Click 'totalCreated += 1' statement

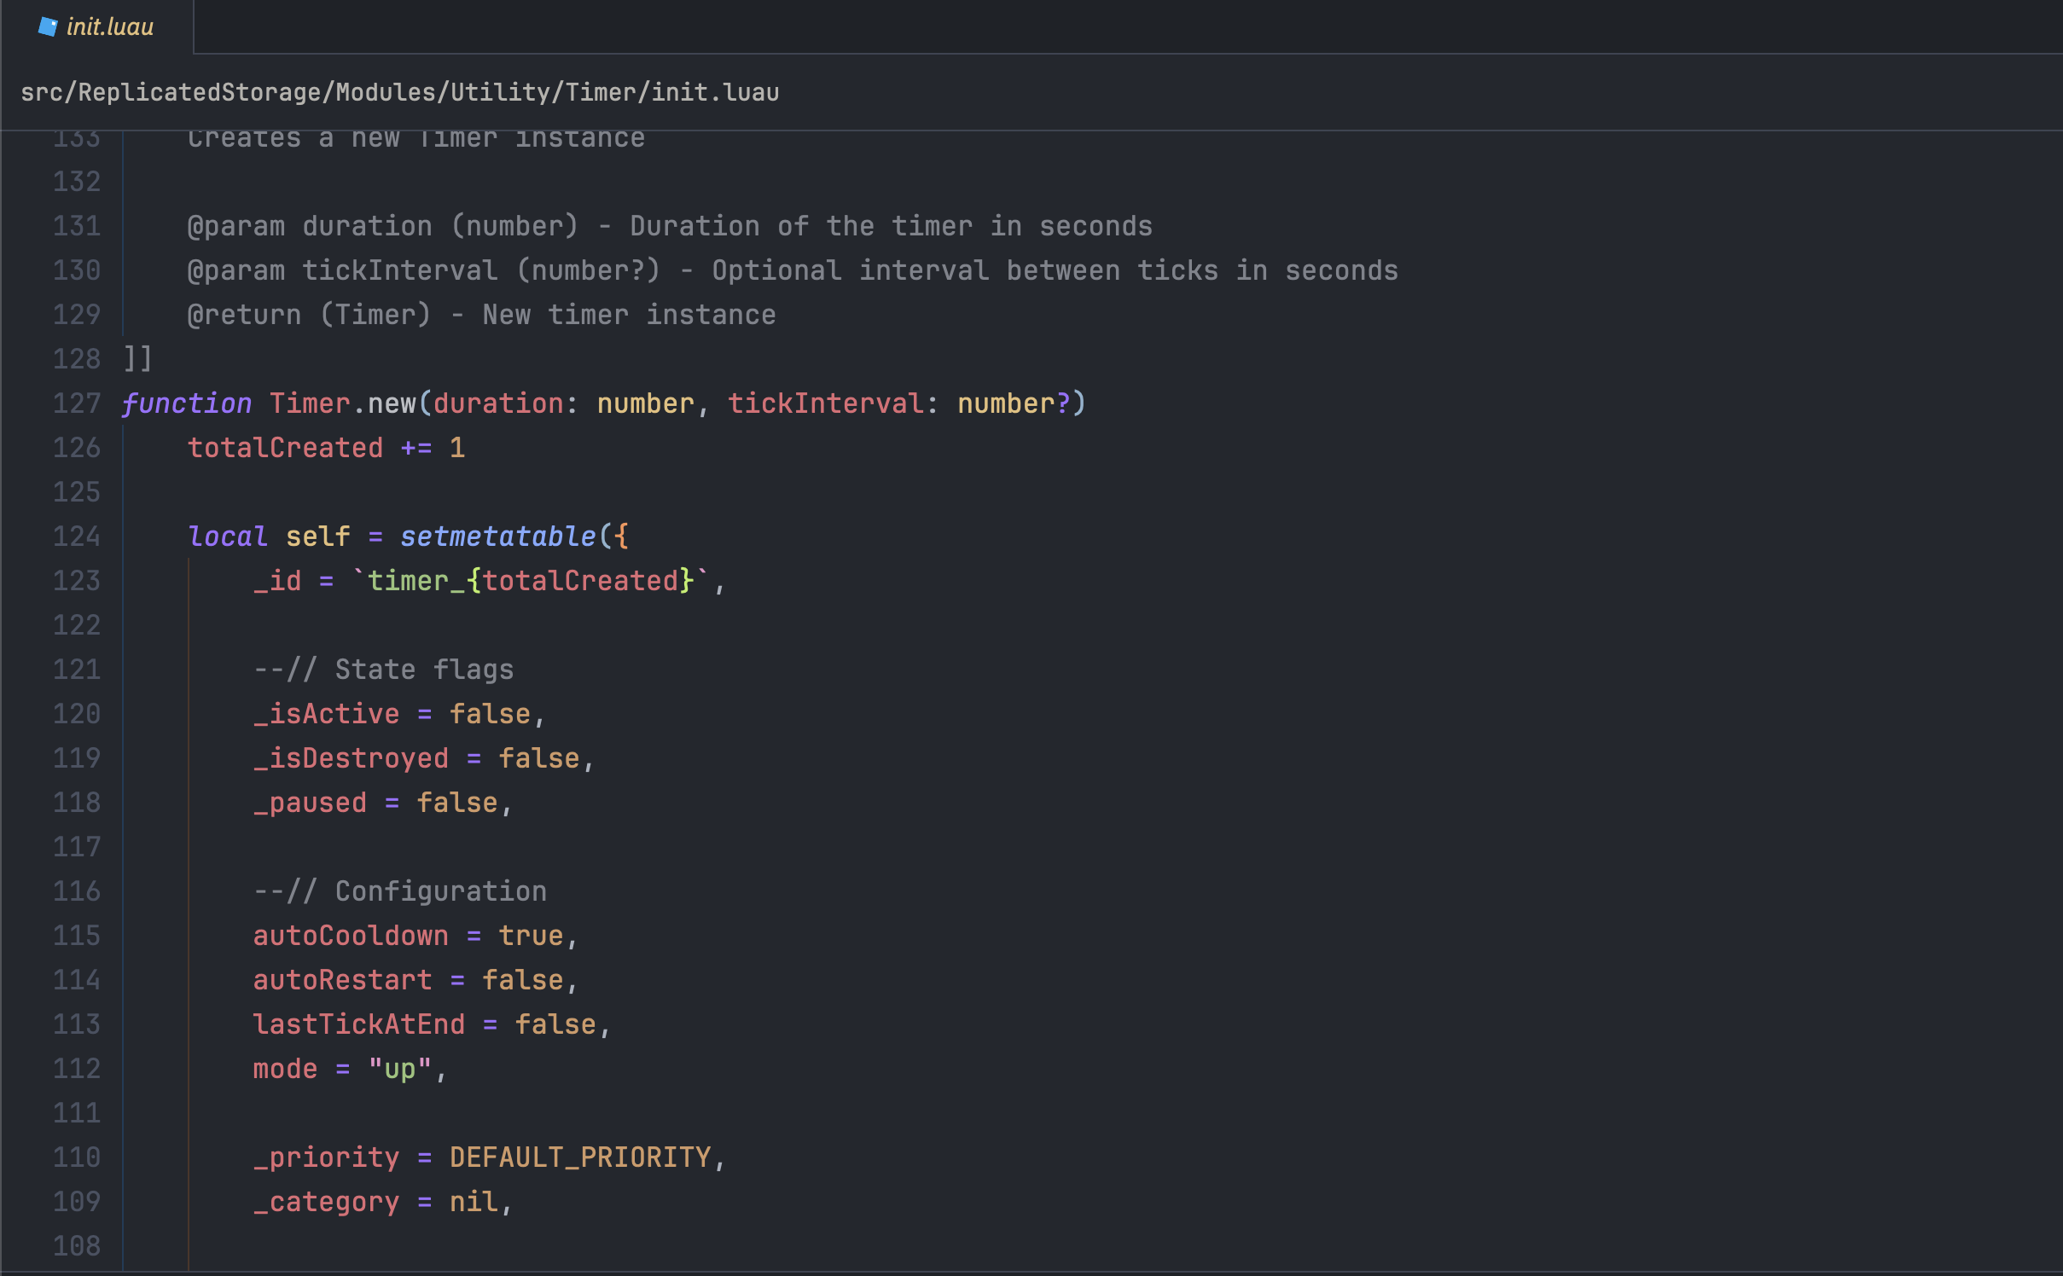coord(327,448)
